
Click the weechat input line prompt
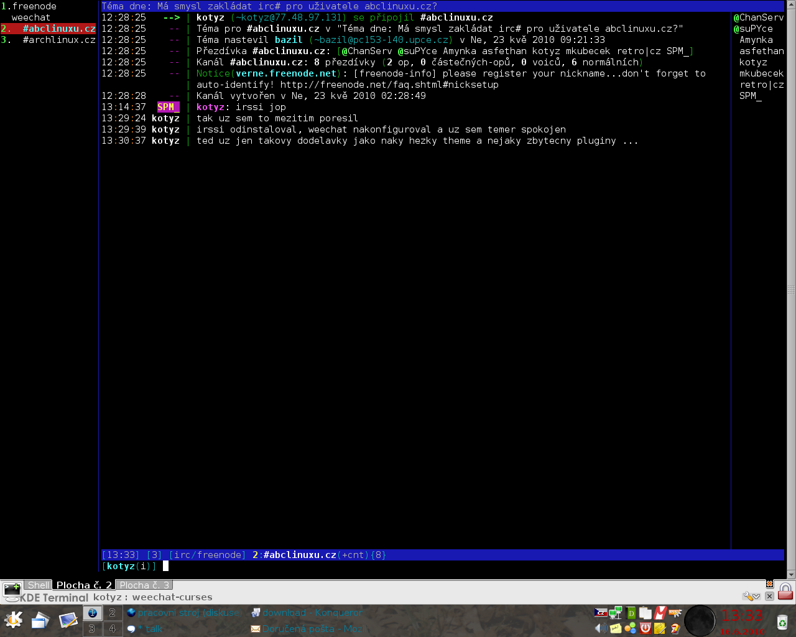coord(442,566)
